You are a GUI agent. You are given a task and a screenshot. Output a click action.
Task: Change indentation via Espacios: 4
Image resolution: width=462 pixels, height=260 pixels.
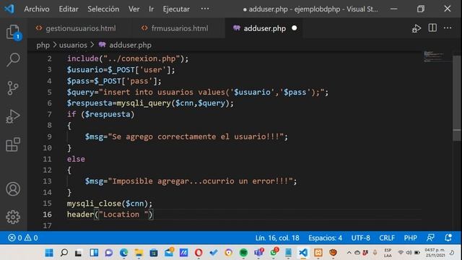pos(326,238)
